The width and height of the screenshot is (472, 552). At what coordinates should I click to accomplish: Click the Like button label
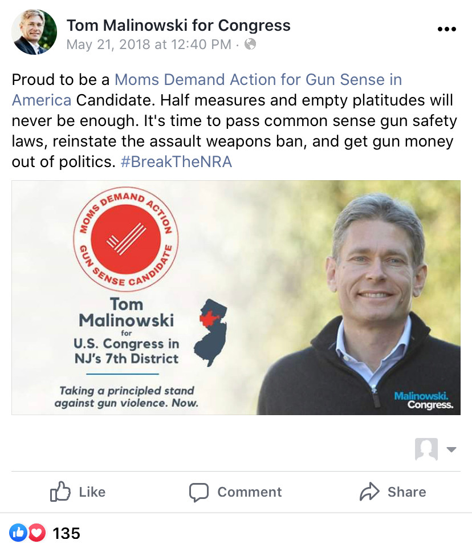tap(92, 492)
